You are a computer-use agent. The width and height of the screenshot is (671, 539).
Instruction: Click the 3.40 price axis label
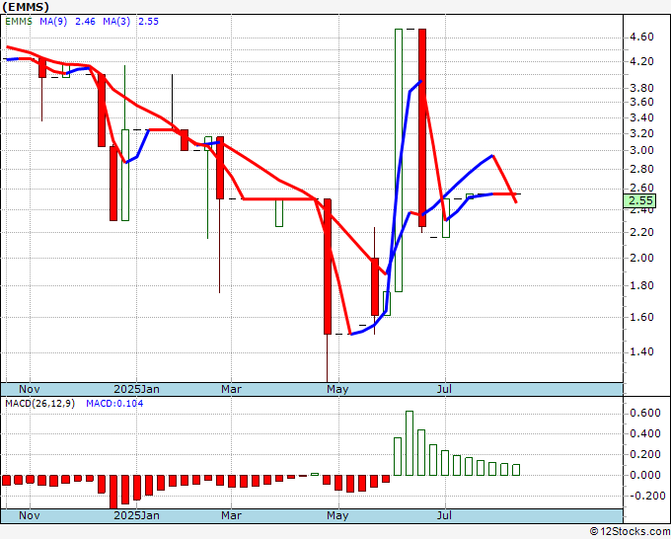641,117
